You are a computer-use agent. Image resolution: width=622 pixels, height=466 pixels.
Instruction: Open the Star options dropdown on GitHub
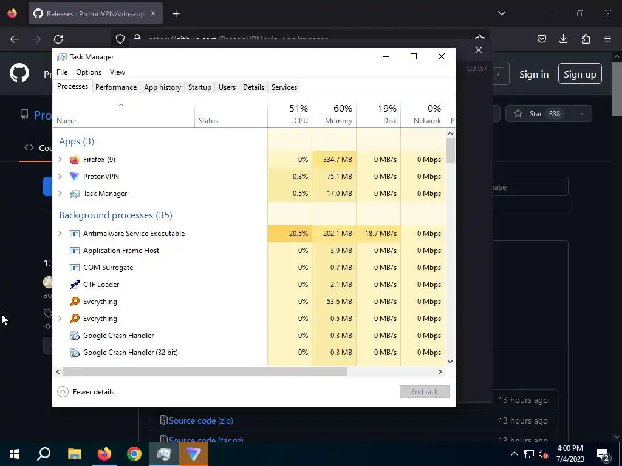(581, 113)
